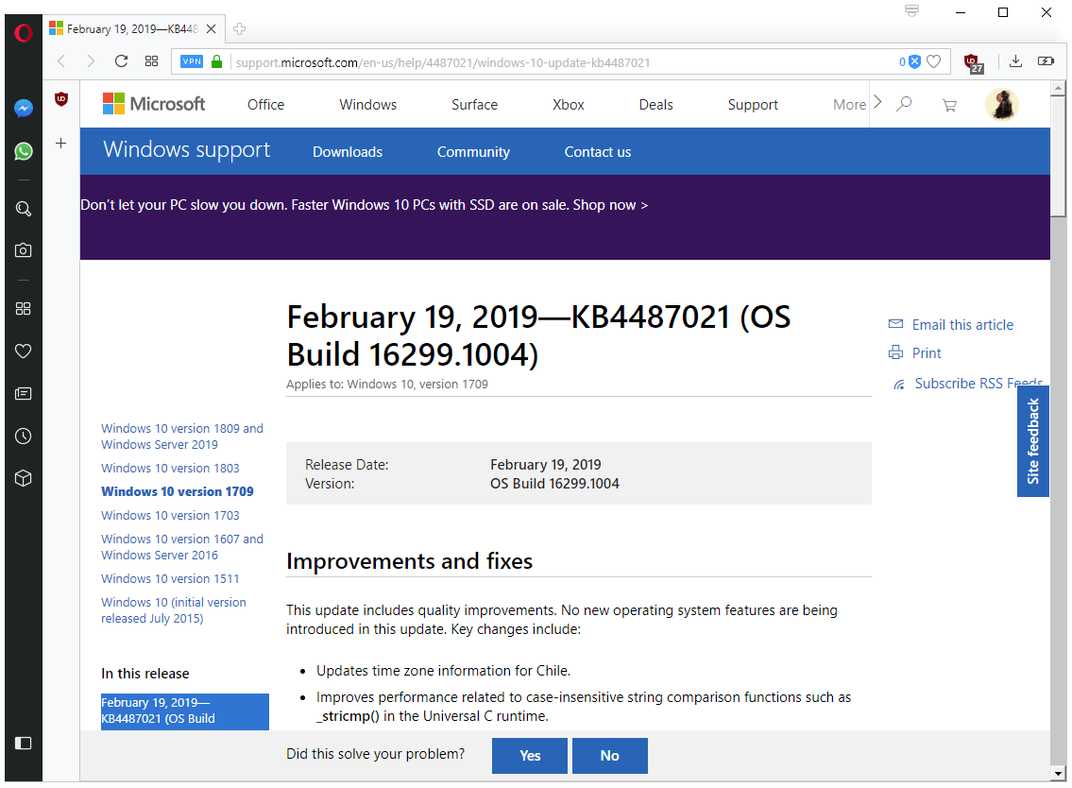The width and height of the screenshot is (1072, 788).
Task: Open WhatsApp in Opera sidebar
Action: (24, 151)
